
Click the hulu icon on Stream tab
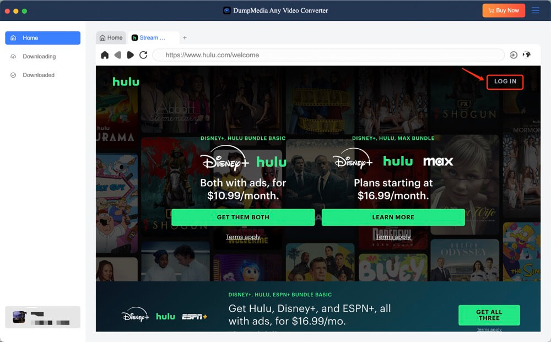click(x=134, y=37)
